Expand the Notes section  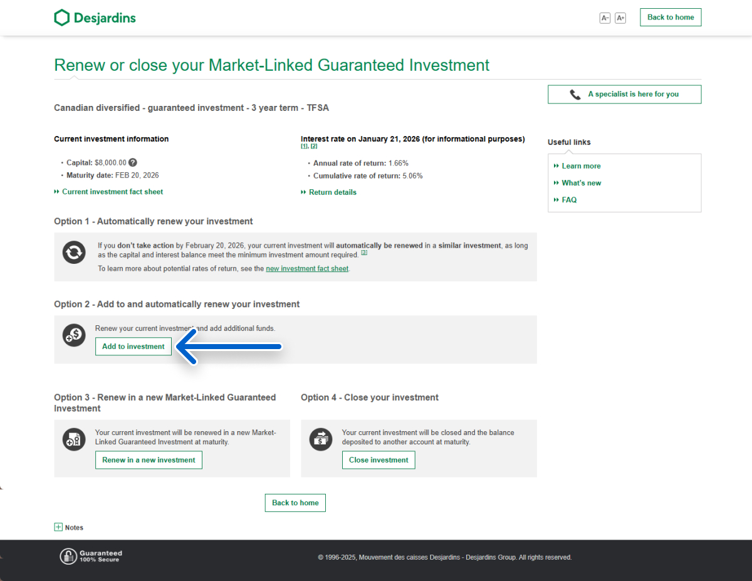(x=59, y=527)
